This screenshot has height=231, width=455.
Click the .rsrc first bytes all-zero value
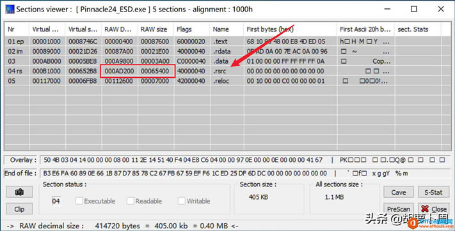click(285, 71)
